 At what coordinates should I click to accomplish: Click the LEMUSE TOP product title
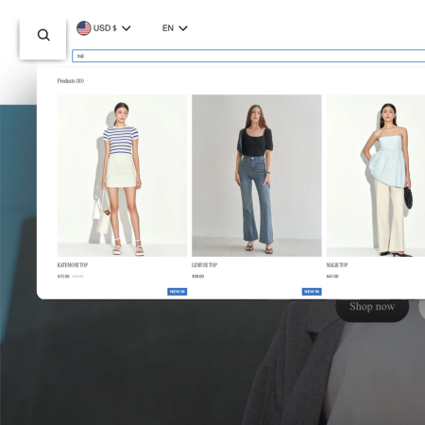click(205, 265)
